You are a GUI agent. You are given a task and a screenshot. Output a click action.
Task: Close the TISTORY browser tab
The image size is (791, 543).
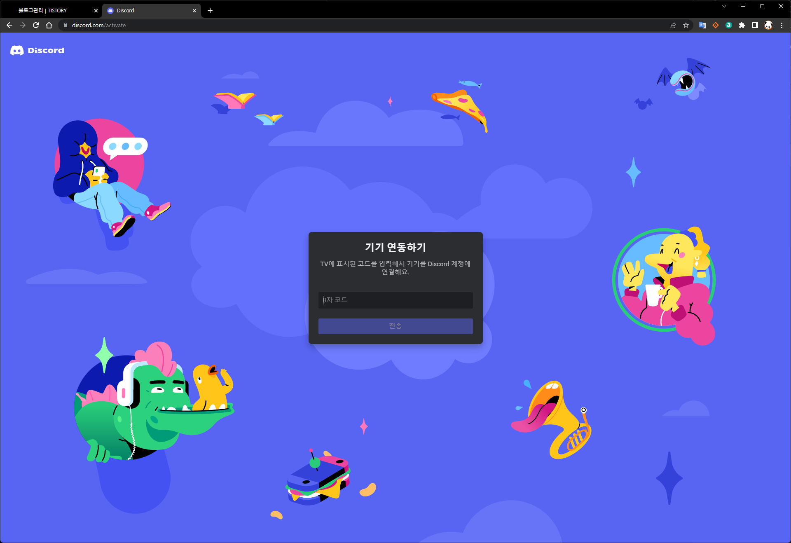tap(96, 11)
